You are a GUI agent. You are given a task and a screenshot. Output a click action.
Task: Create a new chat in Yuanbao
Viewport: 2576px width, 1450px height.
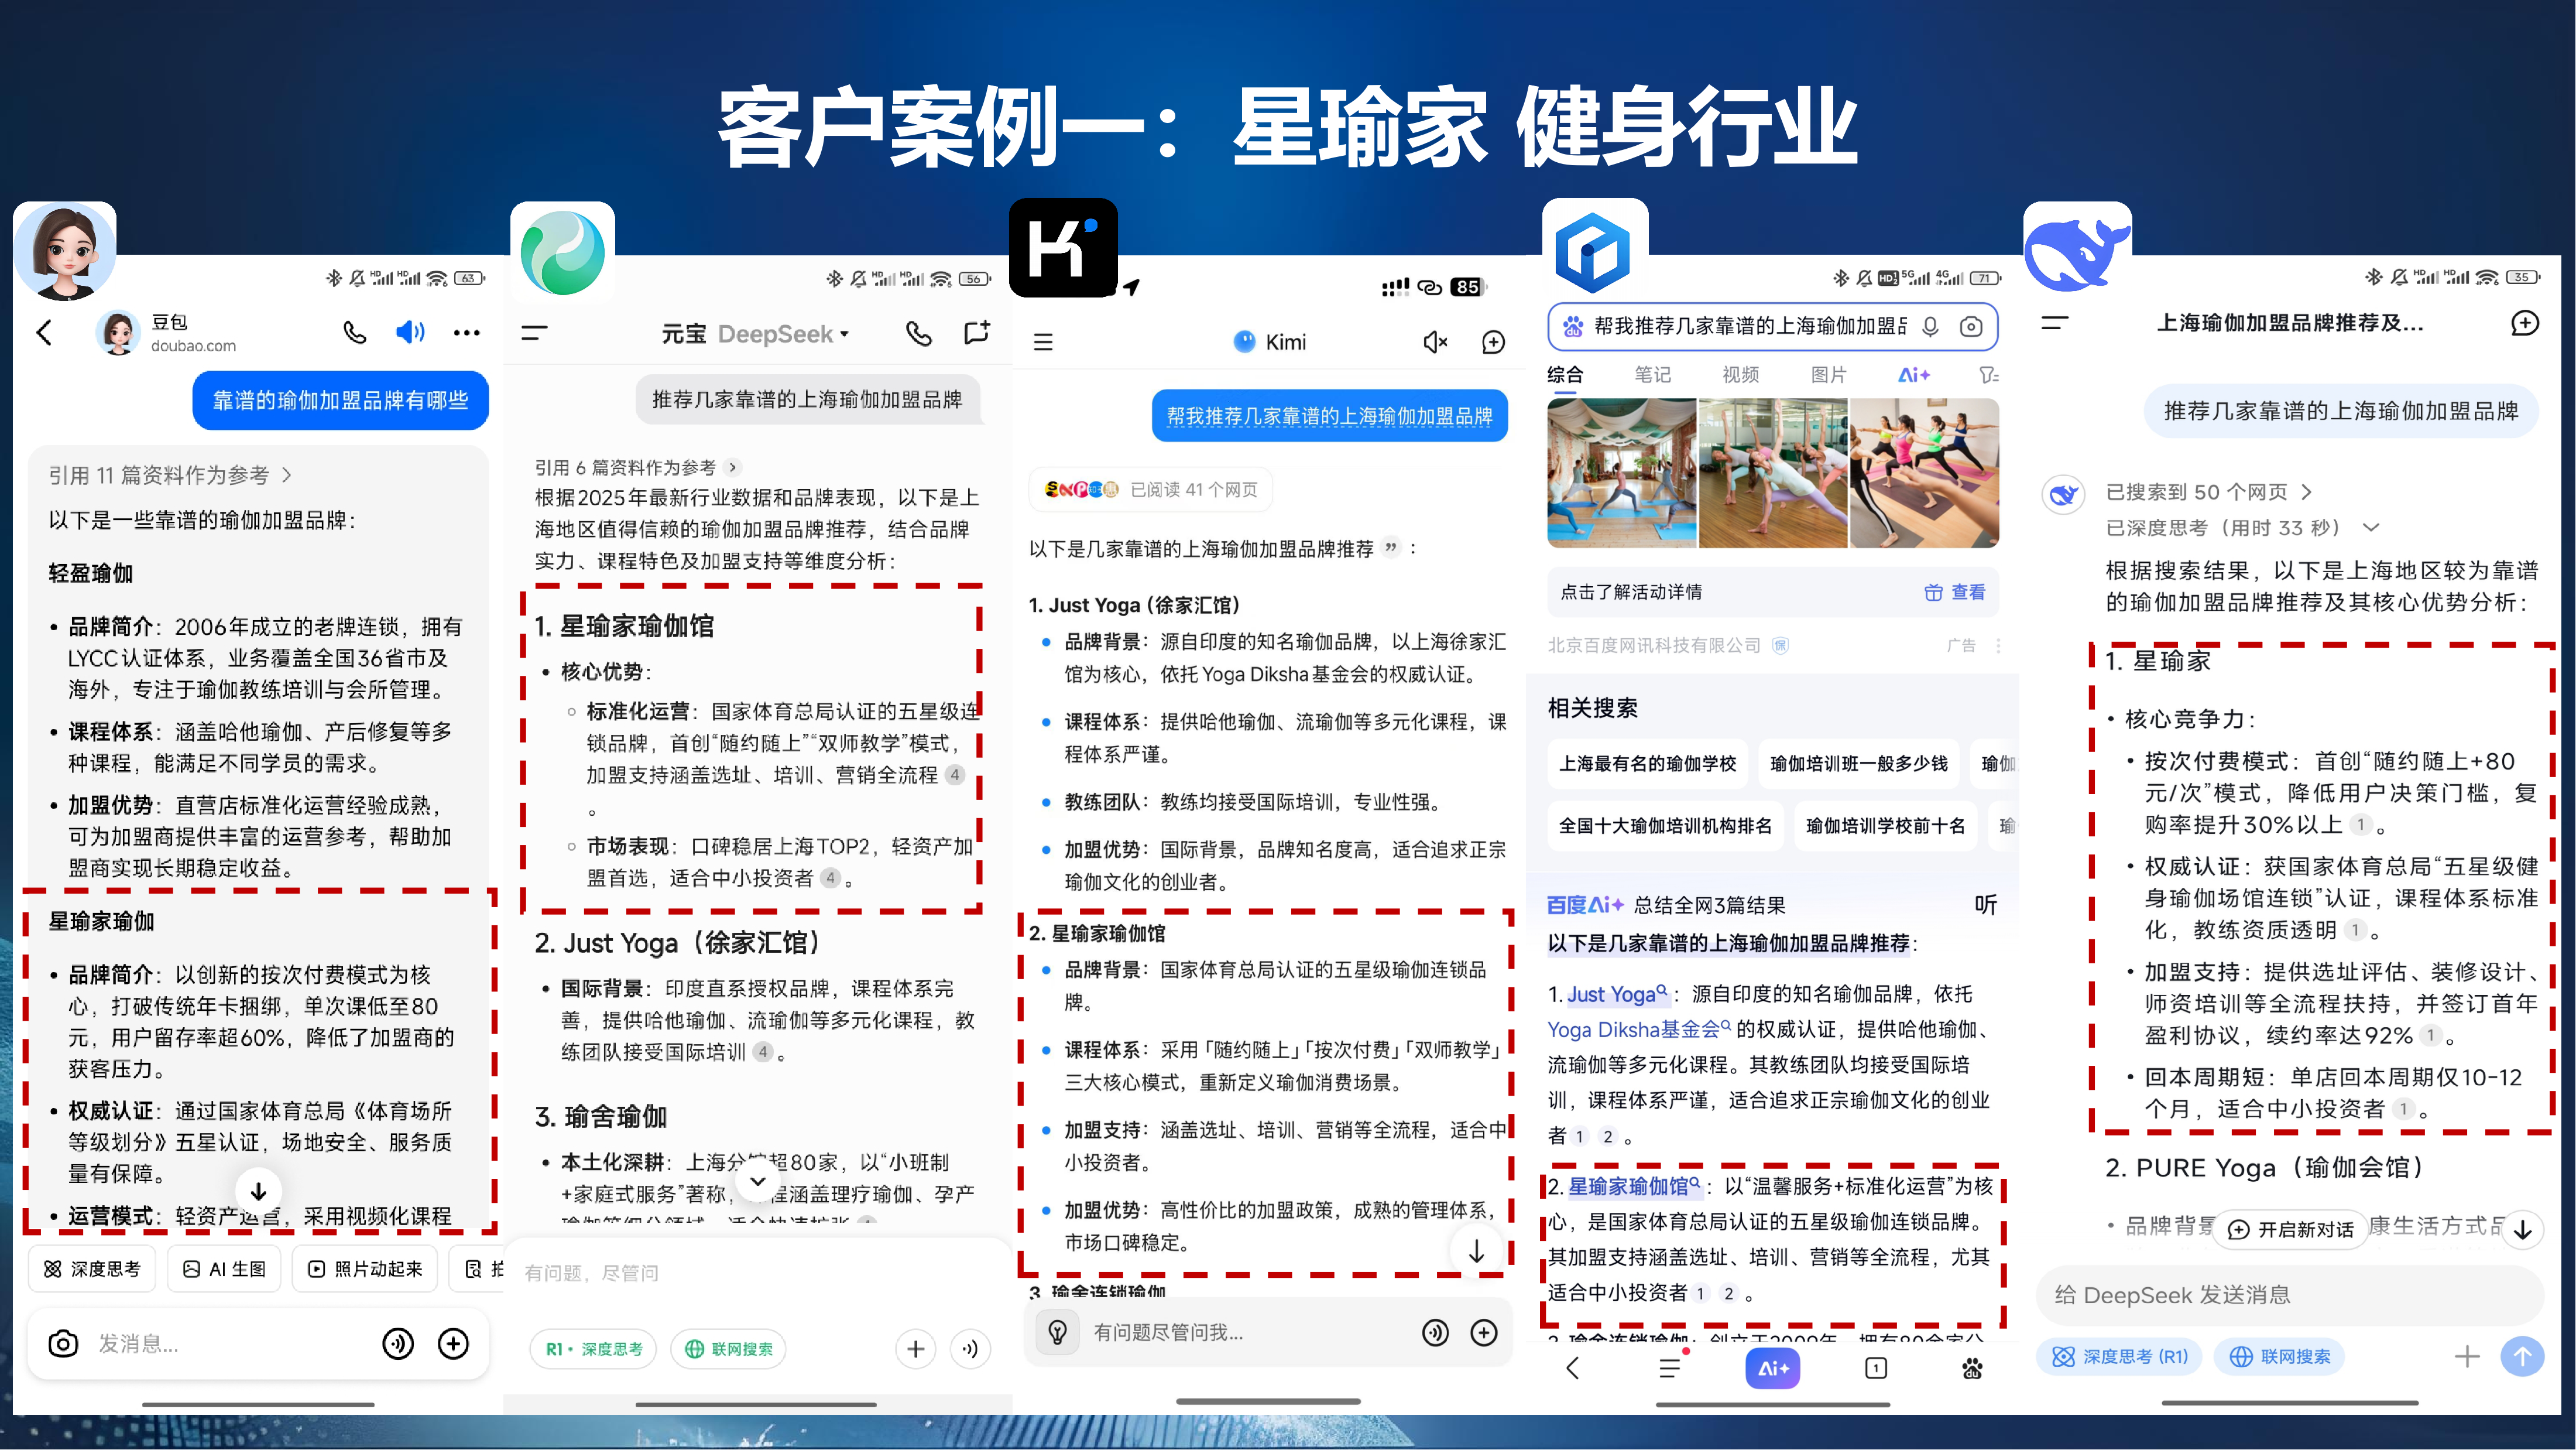[977, 332]
